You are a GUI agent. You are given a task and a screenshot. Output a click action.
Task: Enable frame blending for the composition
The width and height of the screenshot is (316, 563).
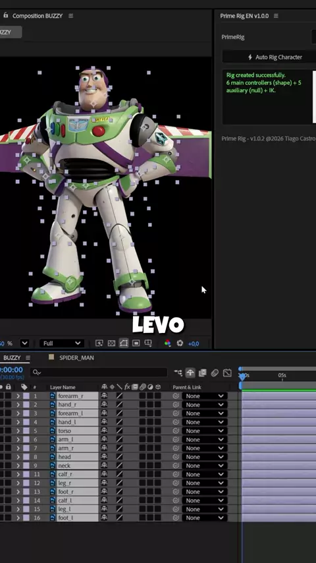click(x=202, y=372)
